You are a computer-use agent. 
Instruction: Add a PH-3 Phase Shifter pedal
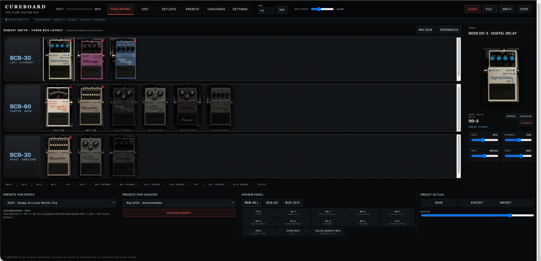pyautogui.click(x=293, y=222)
